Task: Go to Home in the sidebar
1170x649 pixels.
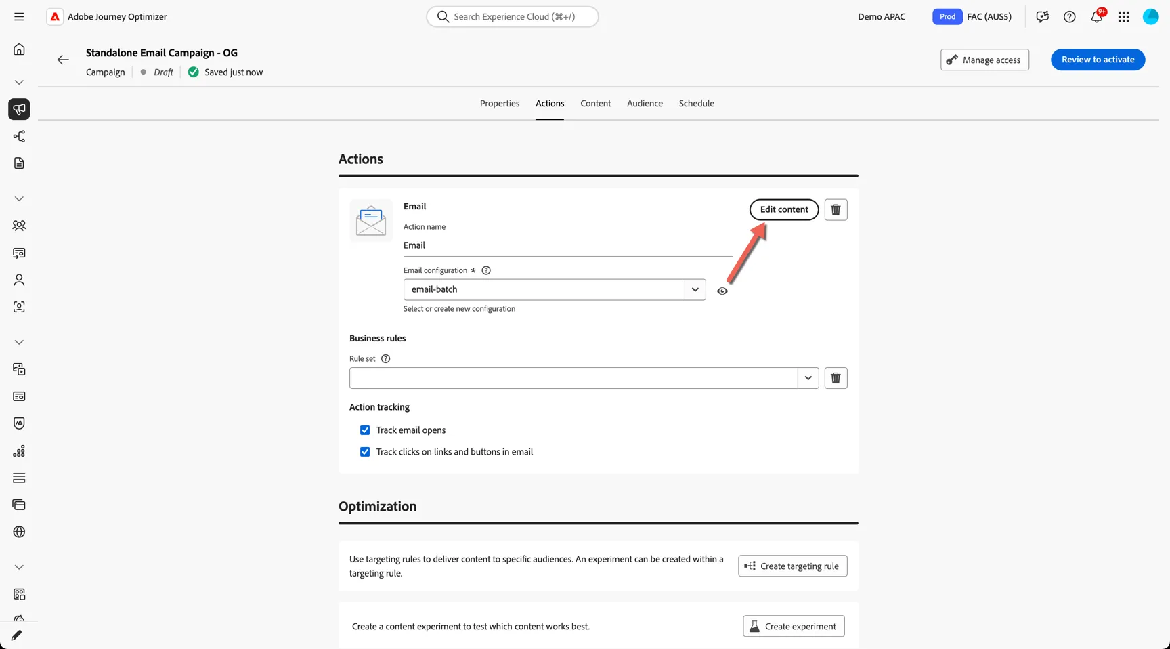Action: tap(19, 49)
